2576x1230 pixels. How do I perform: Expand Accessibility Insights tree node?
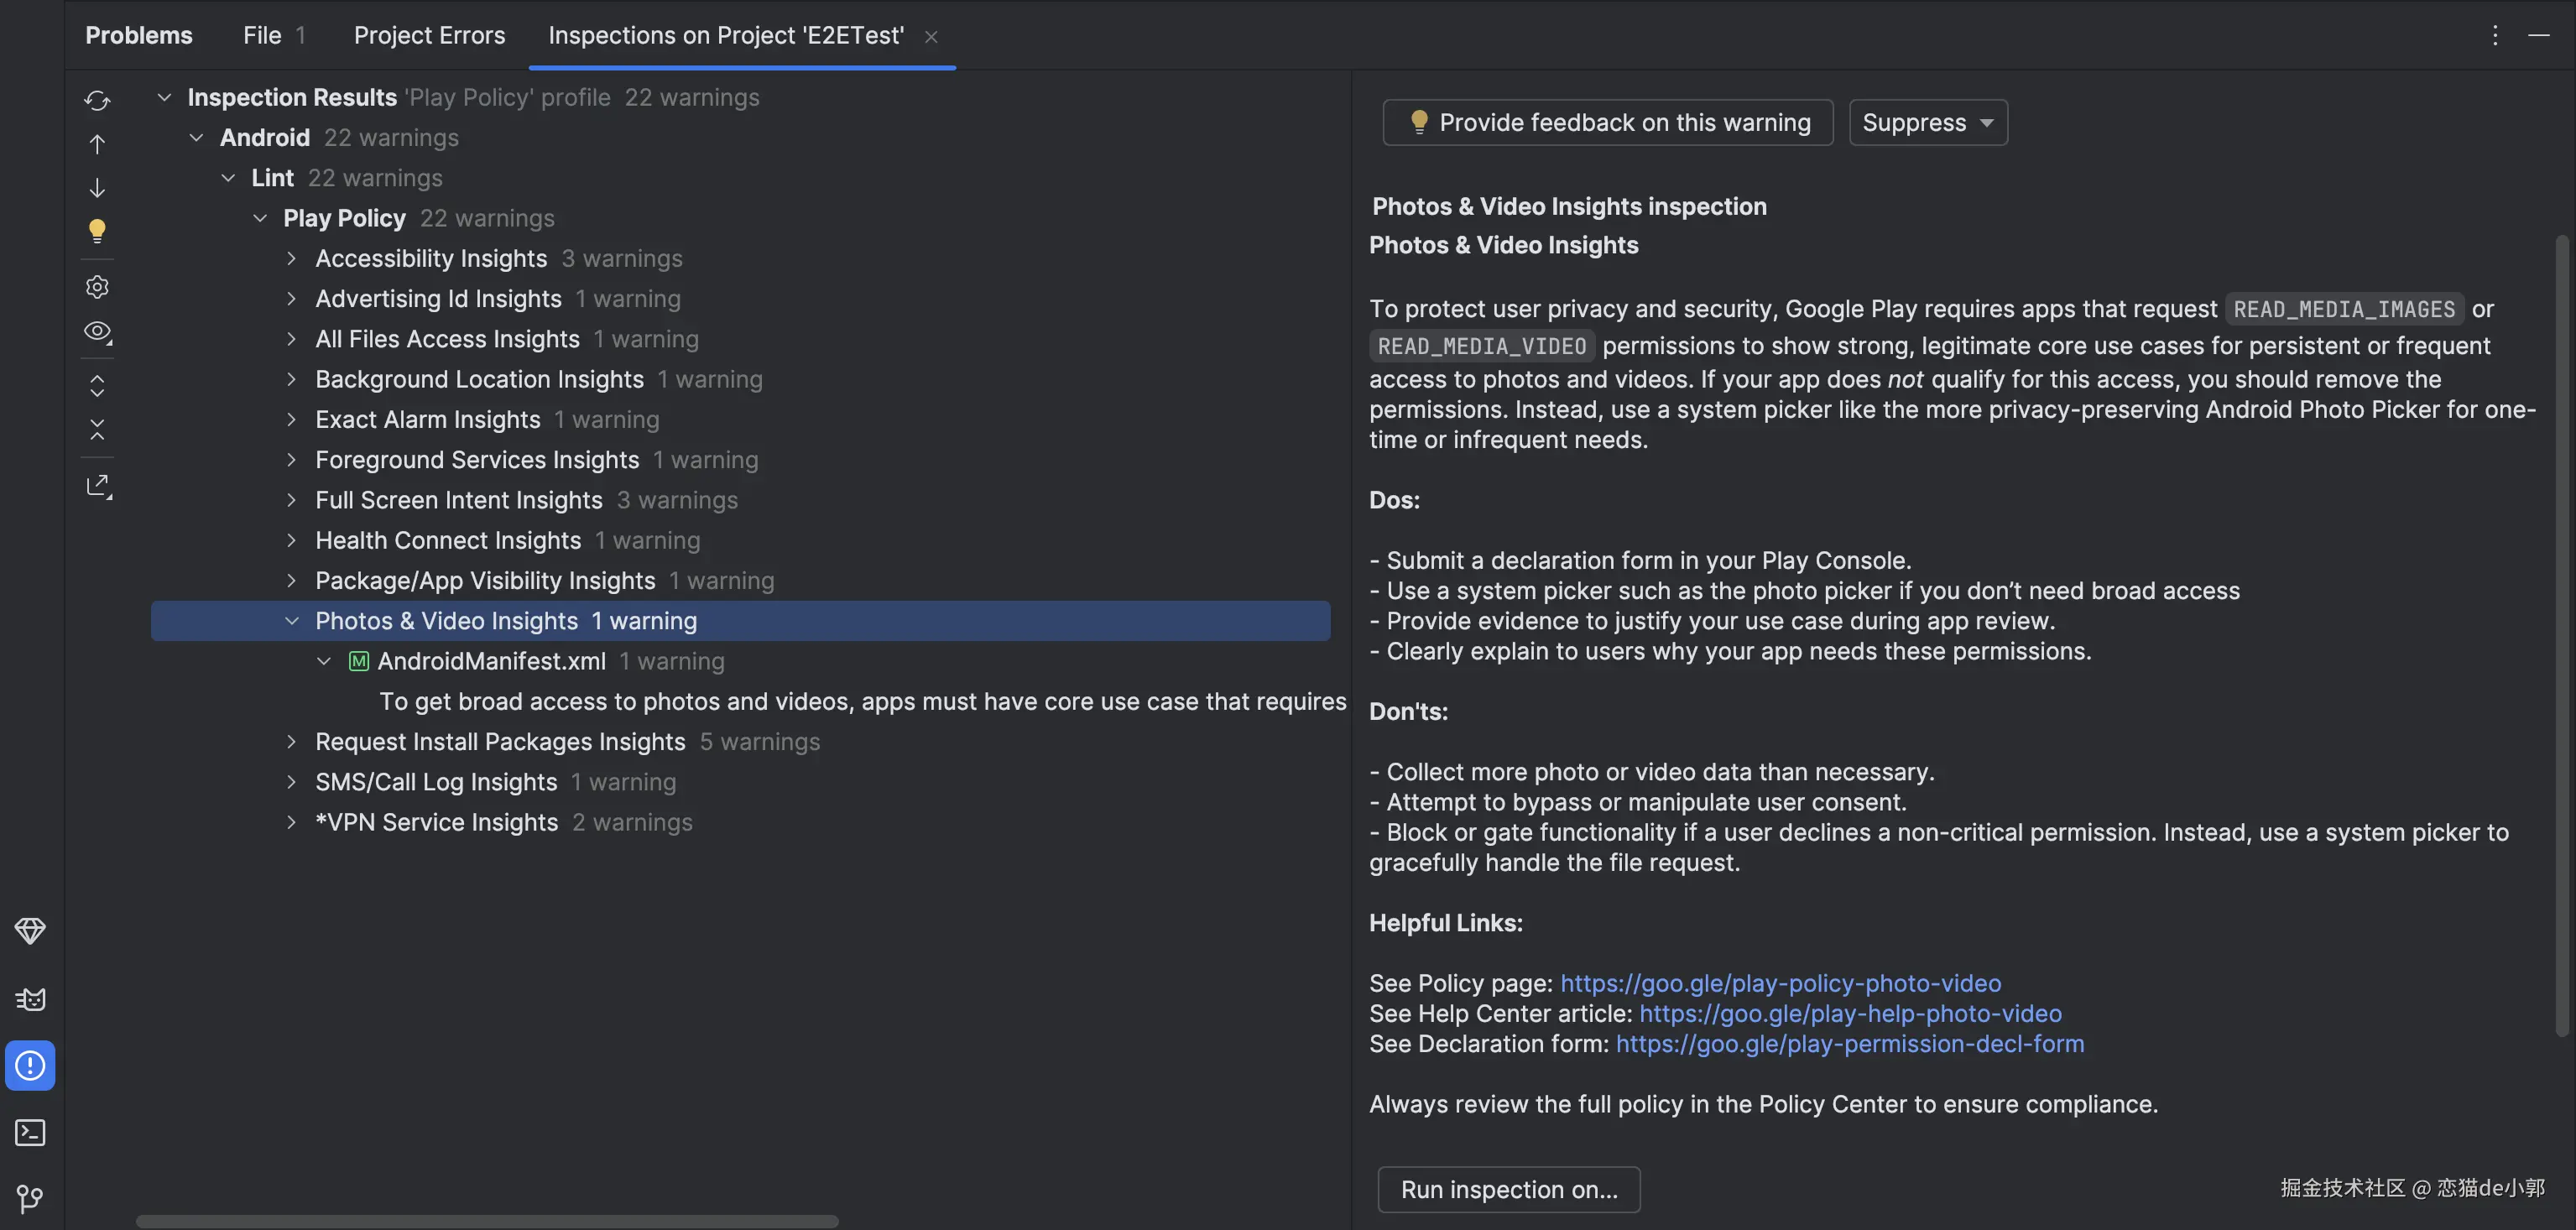[291, 259]
